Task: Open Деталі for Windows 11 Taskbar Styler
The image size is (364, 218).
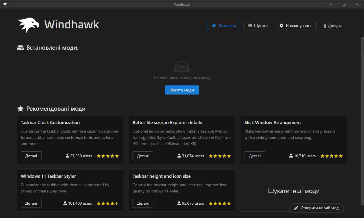Action: pos(31,203)
